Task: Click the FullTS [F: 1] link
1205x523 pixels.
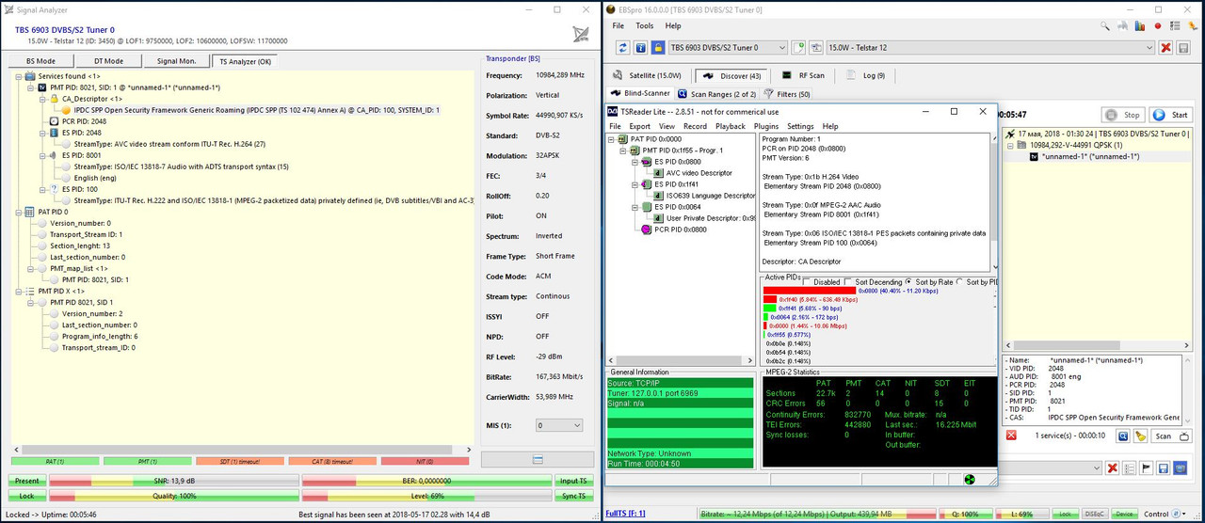Action: (625, 515)
